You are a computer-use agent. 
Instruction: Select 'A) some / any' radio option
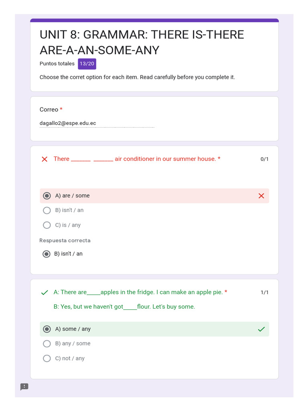(x=47, y=329)
